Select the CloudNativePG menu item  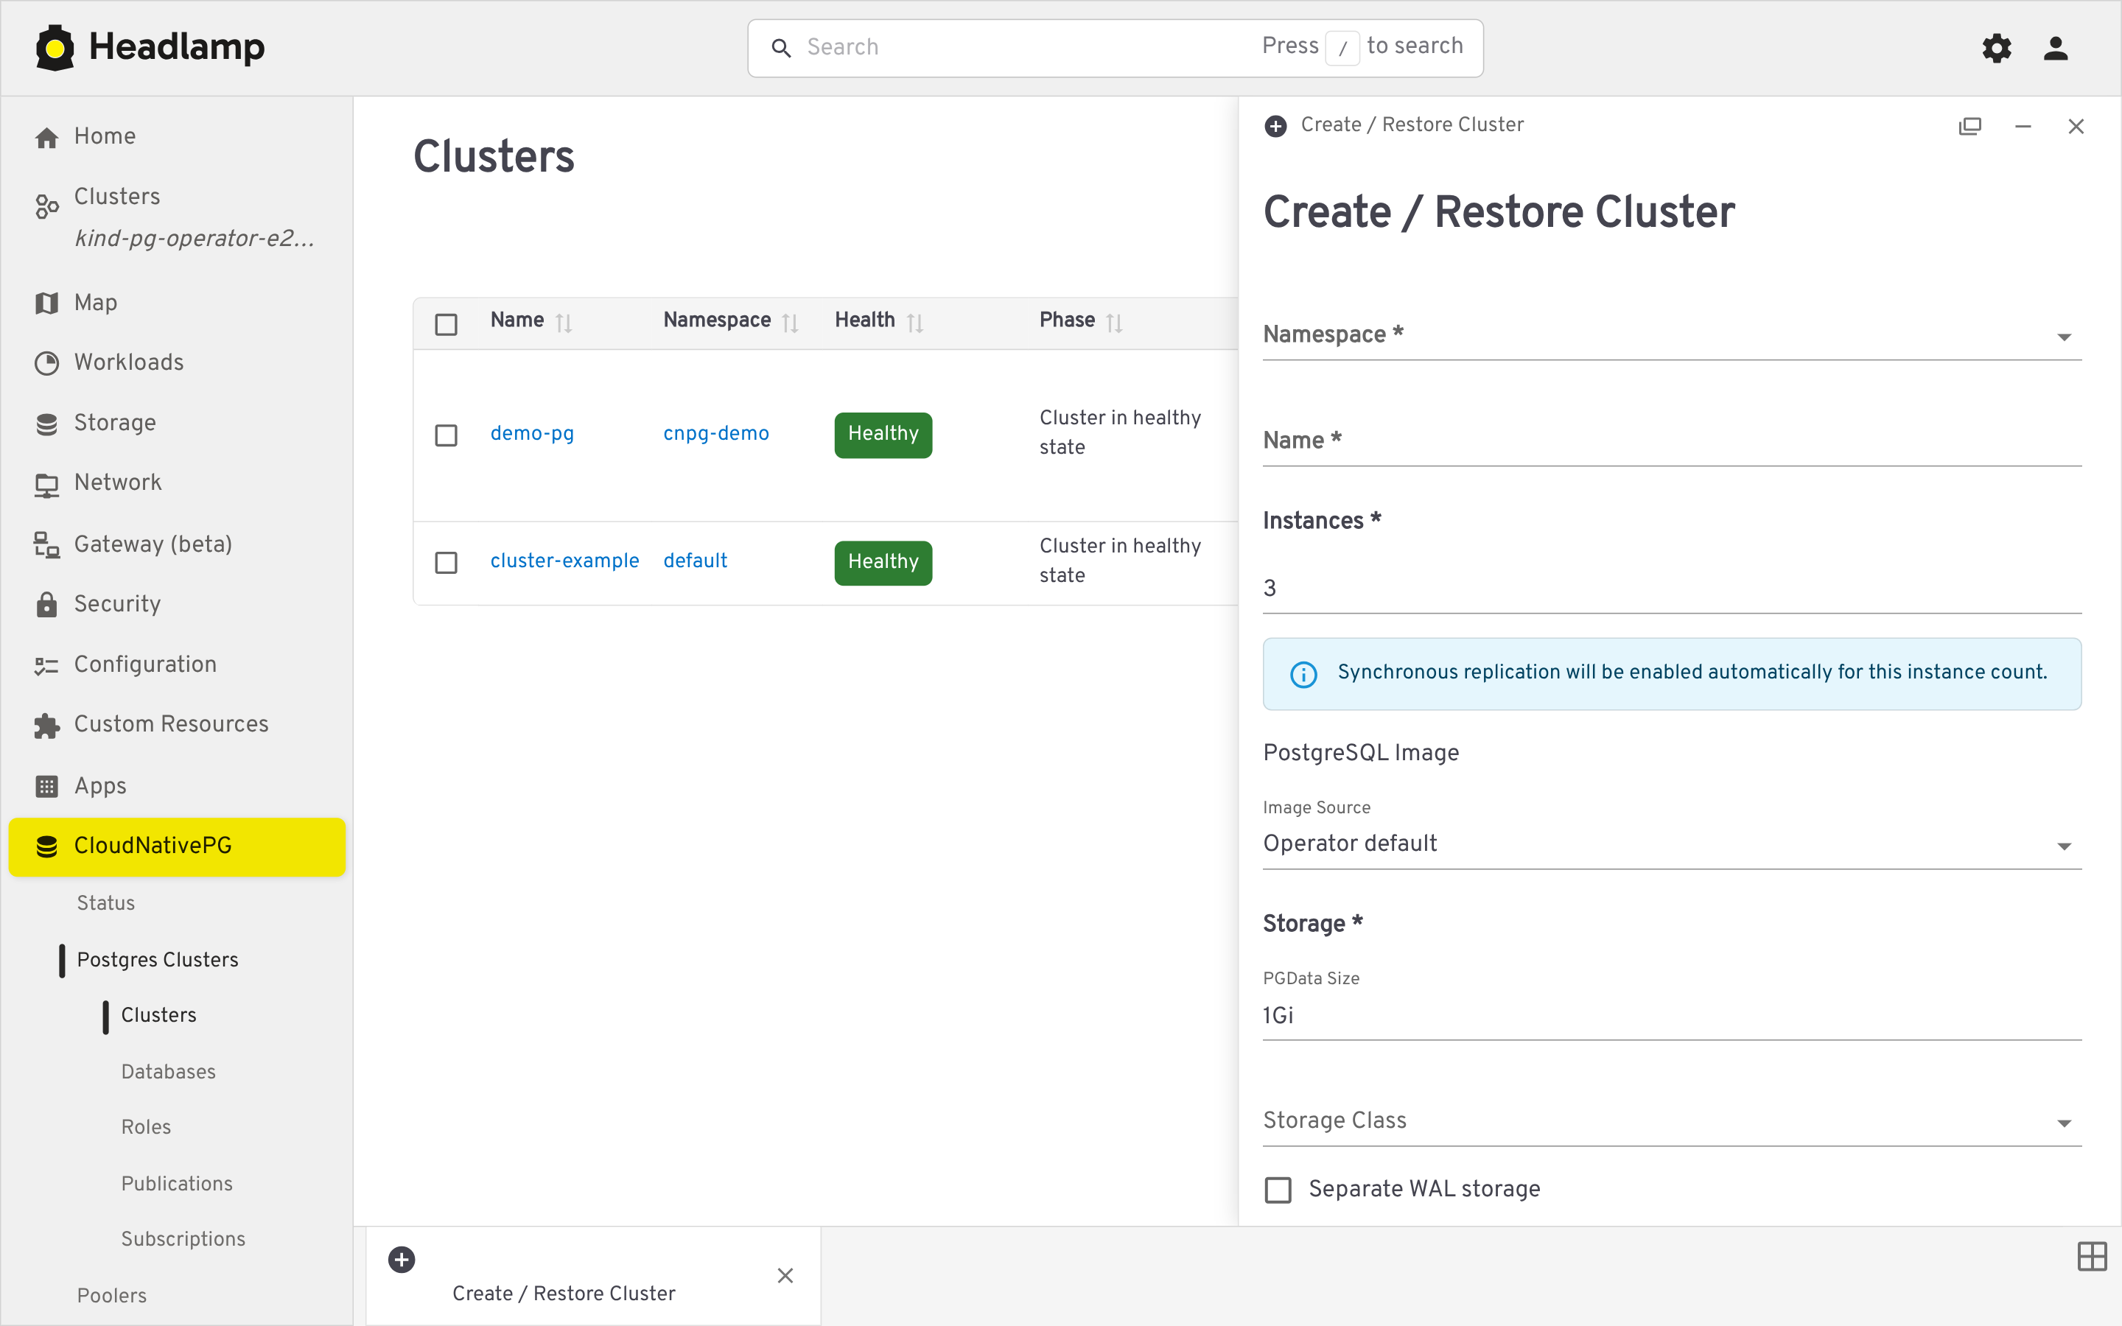click(177, 847)
